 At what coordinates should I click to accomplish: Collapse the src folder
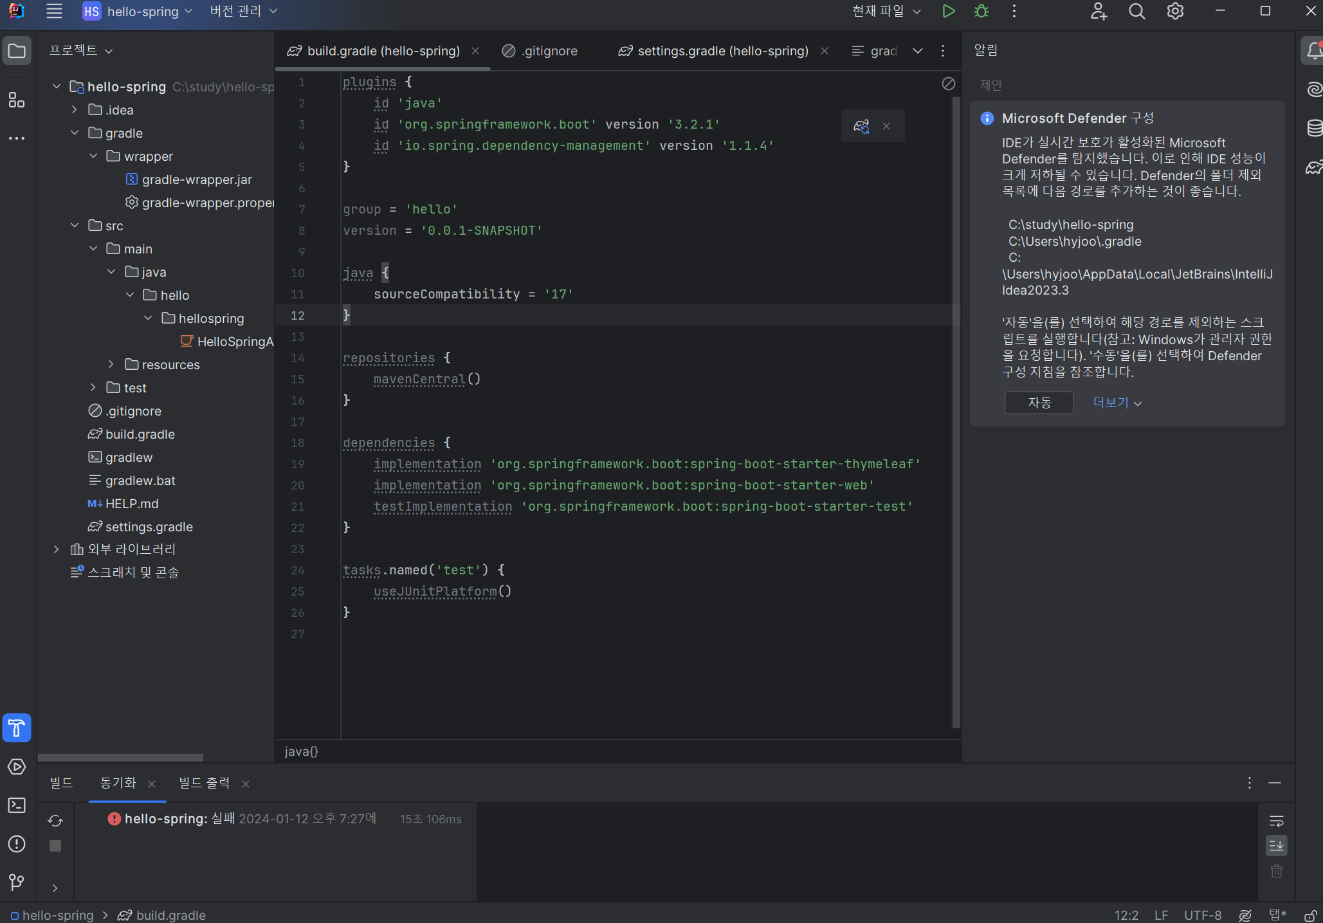[75, 225]
